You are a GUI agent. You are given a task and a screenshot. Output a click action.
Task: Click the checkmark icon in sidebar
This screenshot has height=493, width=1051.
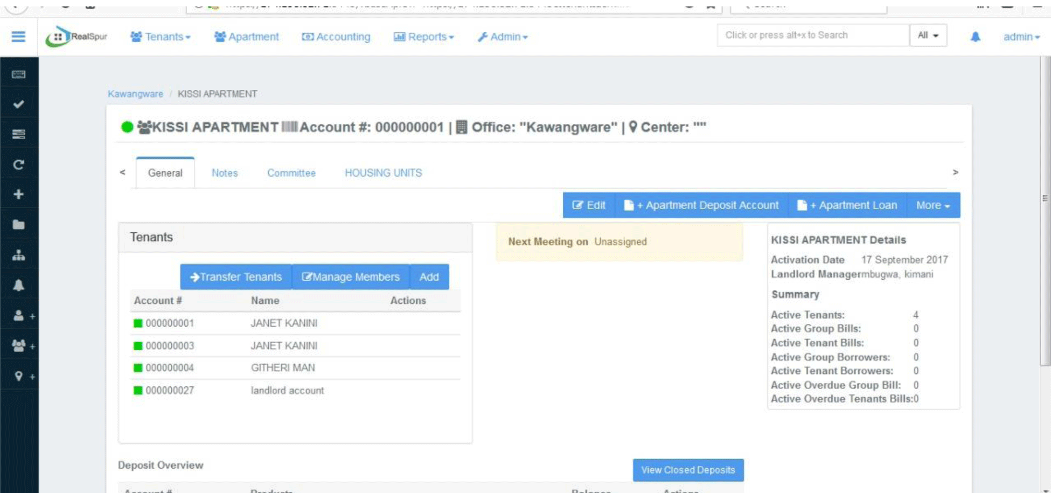18,104
